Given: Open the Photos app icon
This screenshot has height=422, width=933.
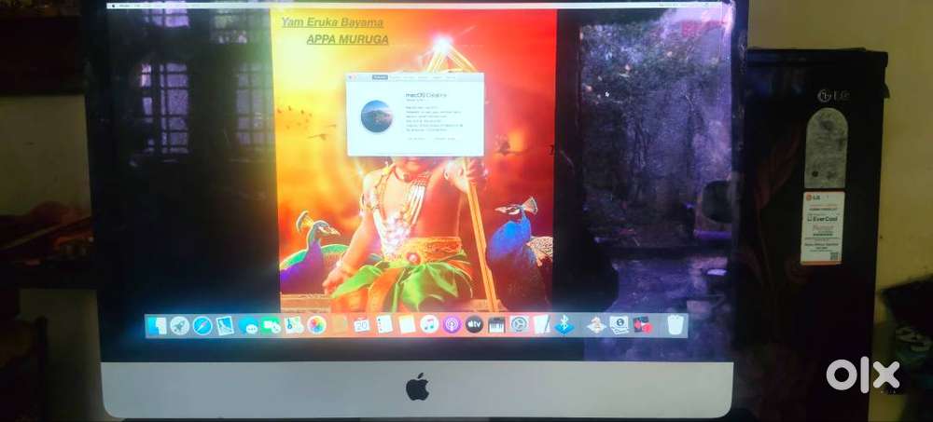Looking at the screenshot, I should (316, 325).
